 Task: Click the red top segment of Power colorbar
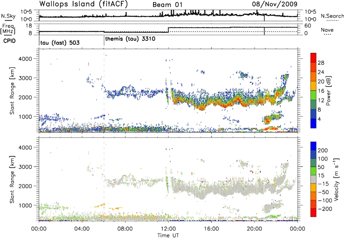[313, 58]
